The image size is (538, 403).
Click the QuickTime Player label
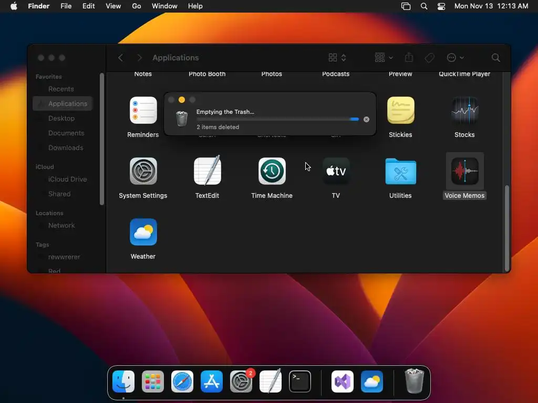(464, 74)
